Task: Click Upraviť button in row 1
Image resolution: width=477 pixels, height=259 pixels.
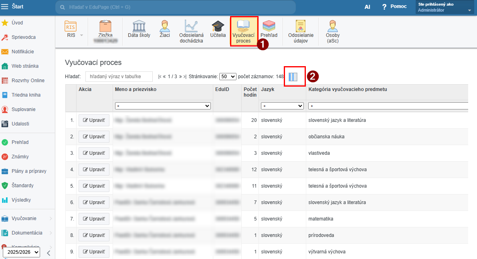Action: pos(94,120)
